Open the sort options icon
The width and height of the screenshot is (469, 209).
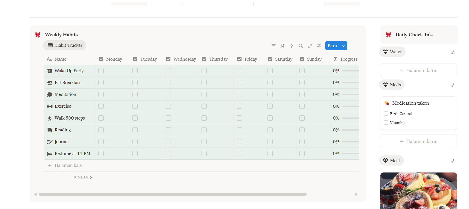(x=283, y=46)
